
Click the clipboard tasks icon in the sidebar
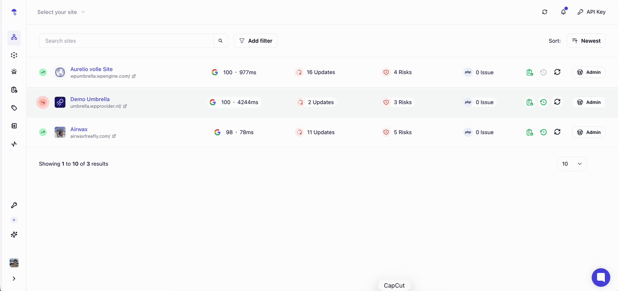(14, 89)
